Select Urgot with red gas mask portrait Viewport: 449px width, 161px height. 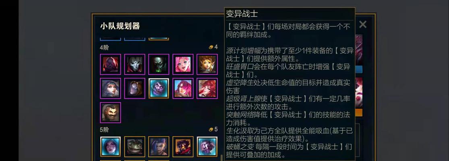pos(110,64)
